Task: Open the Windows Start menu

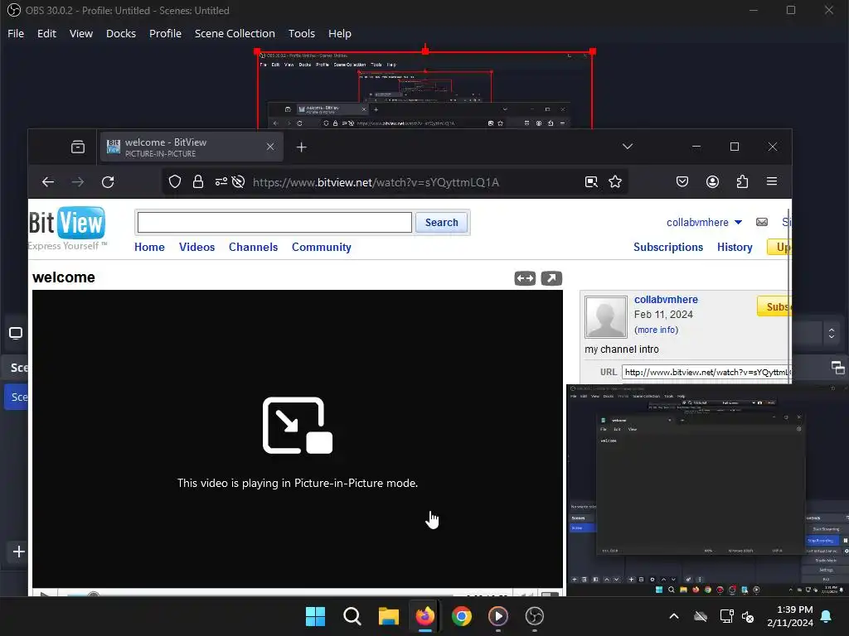Action: point(316,616)
